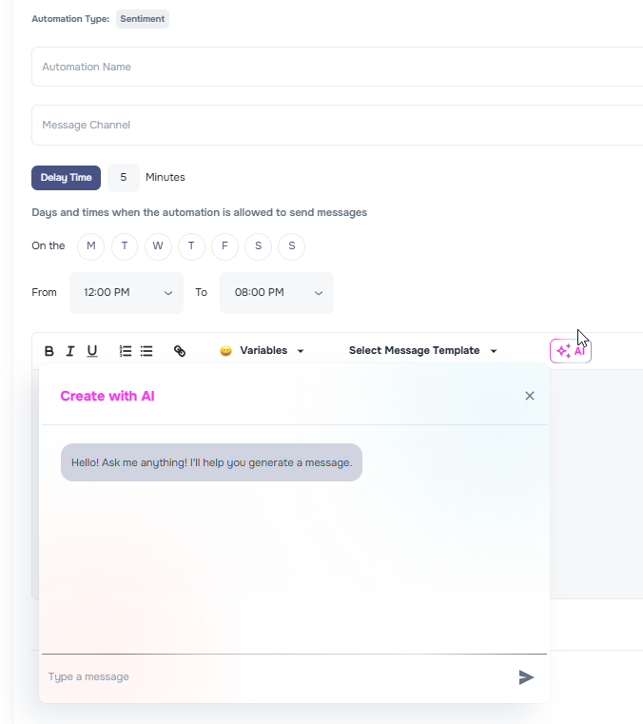Viewport: 643px width, 724px height.
Task: Apply bold formatting in the editor
Action: (x=49, y=351)
